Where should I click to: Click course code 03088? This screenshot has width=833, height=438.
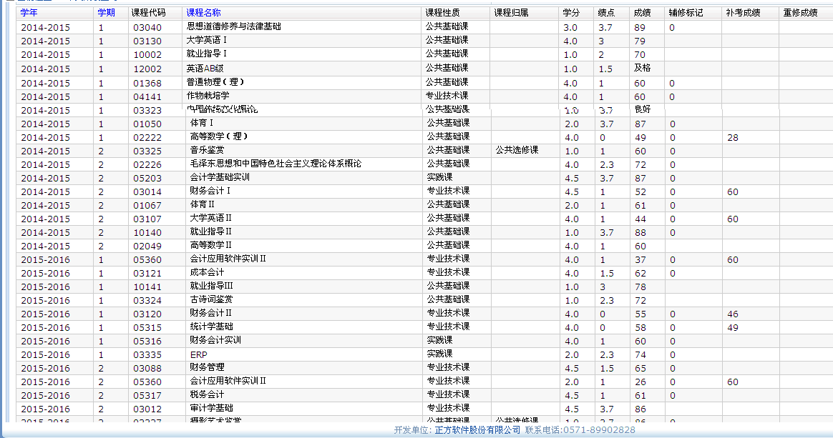pyautogui.click(x=147, y=369)
